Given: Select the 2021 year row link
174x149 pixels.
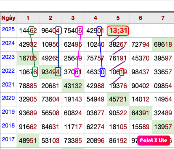Looking at the screenshot, I should (8, 84).
